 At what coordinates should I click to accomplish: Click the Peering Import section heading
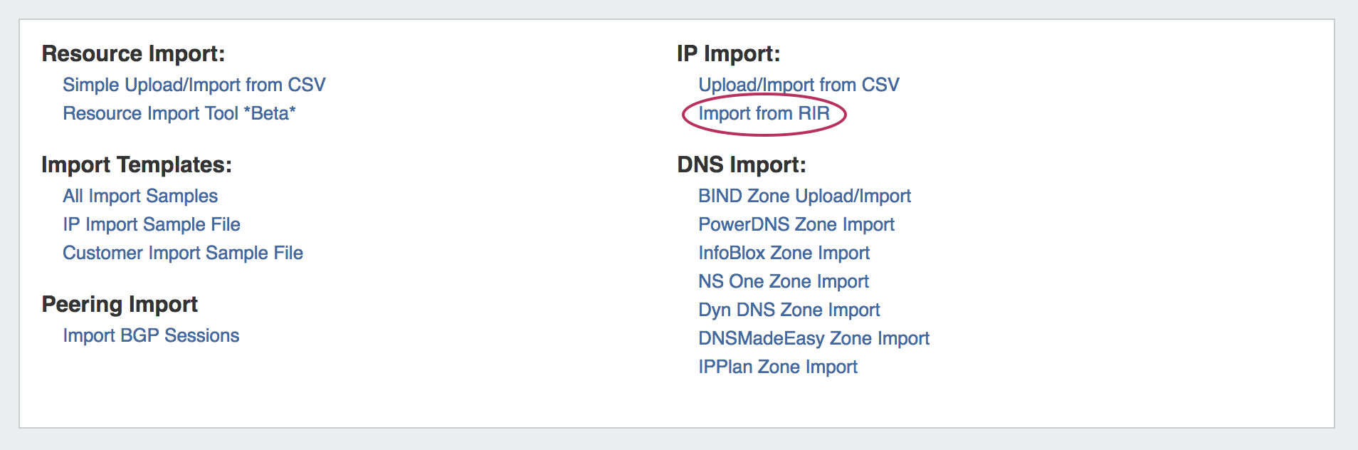pos(120,304)
